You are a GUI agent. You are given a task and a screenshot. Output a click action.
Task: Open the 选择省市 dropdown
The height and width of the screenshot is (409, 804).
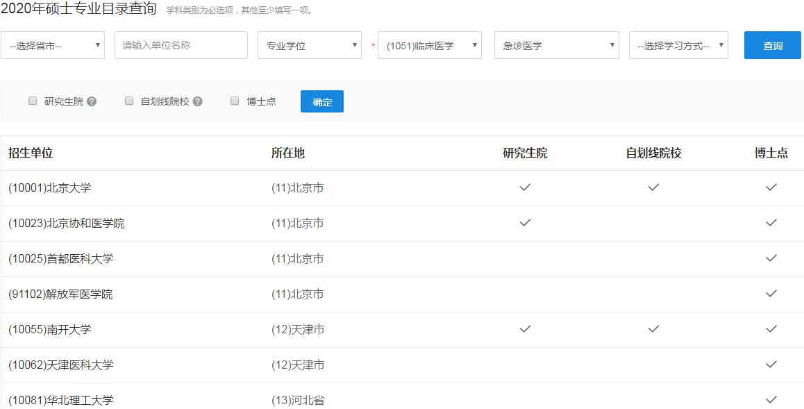coord(53,45)
